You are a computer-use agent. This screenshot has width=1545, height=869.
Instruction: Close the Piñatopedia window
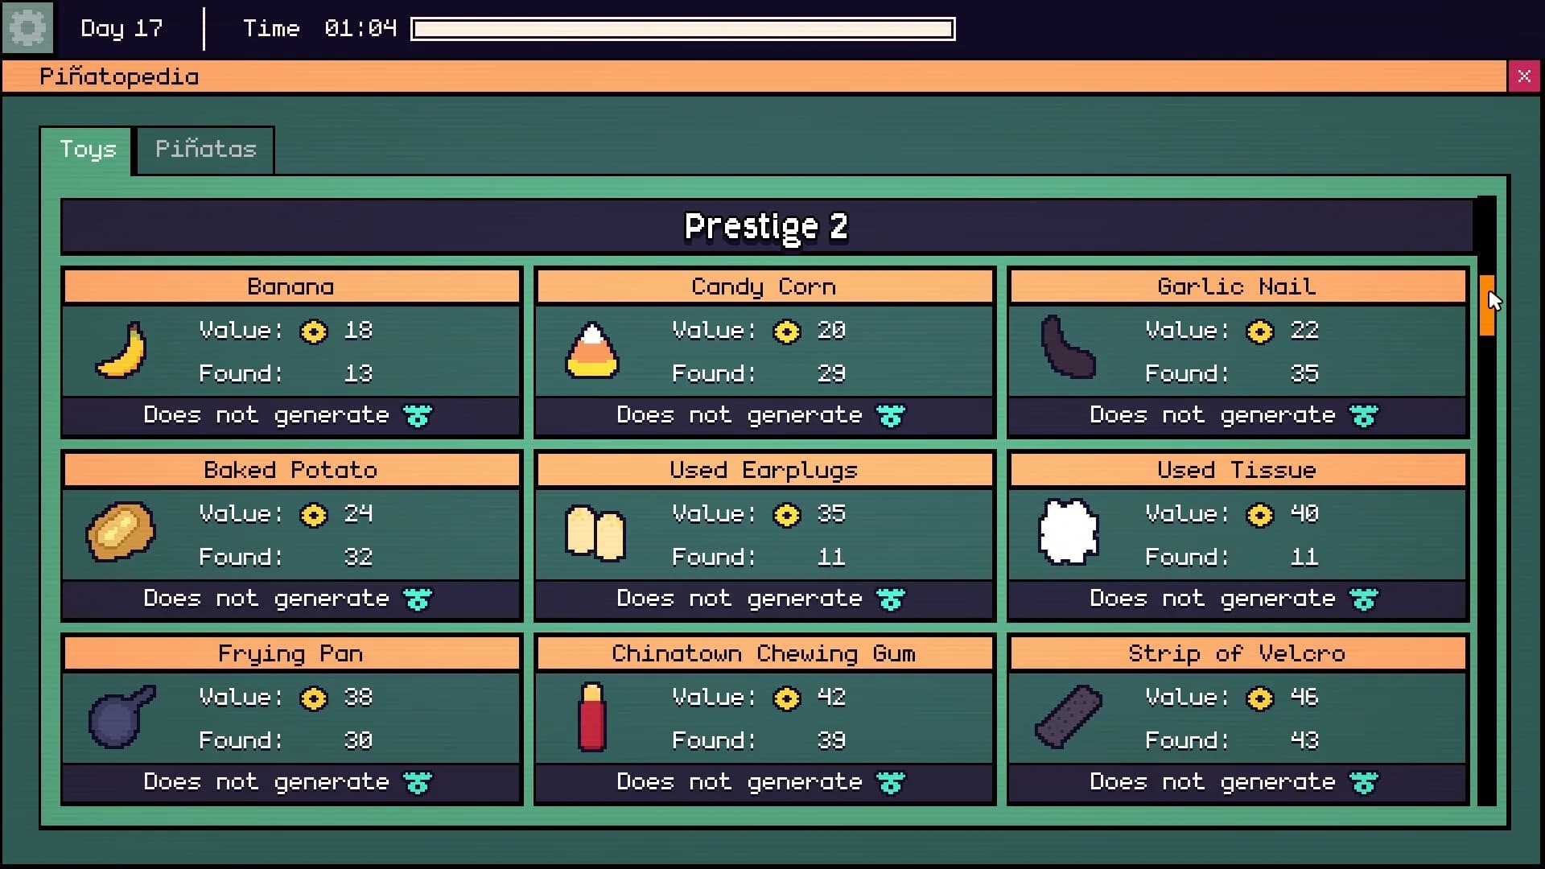[x=1524, y=76]
